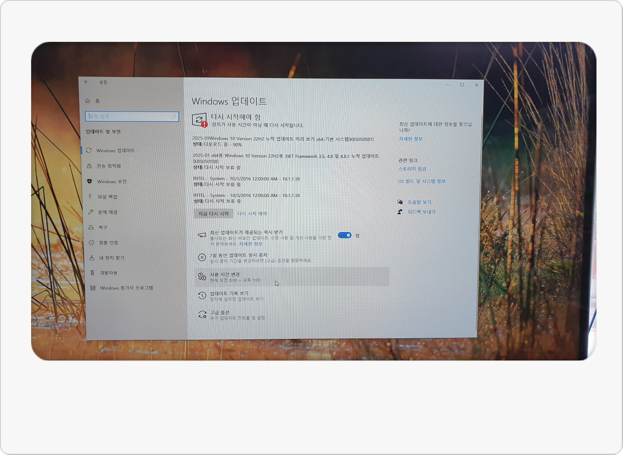Click the clock icon beside 사용 시간 변경

202,277
